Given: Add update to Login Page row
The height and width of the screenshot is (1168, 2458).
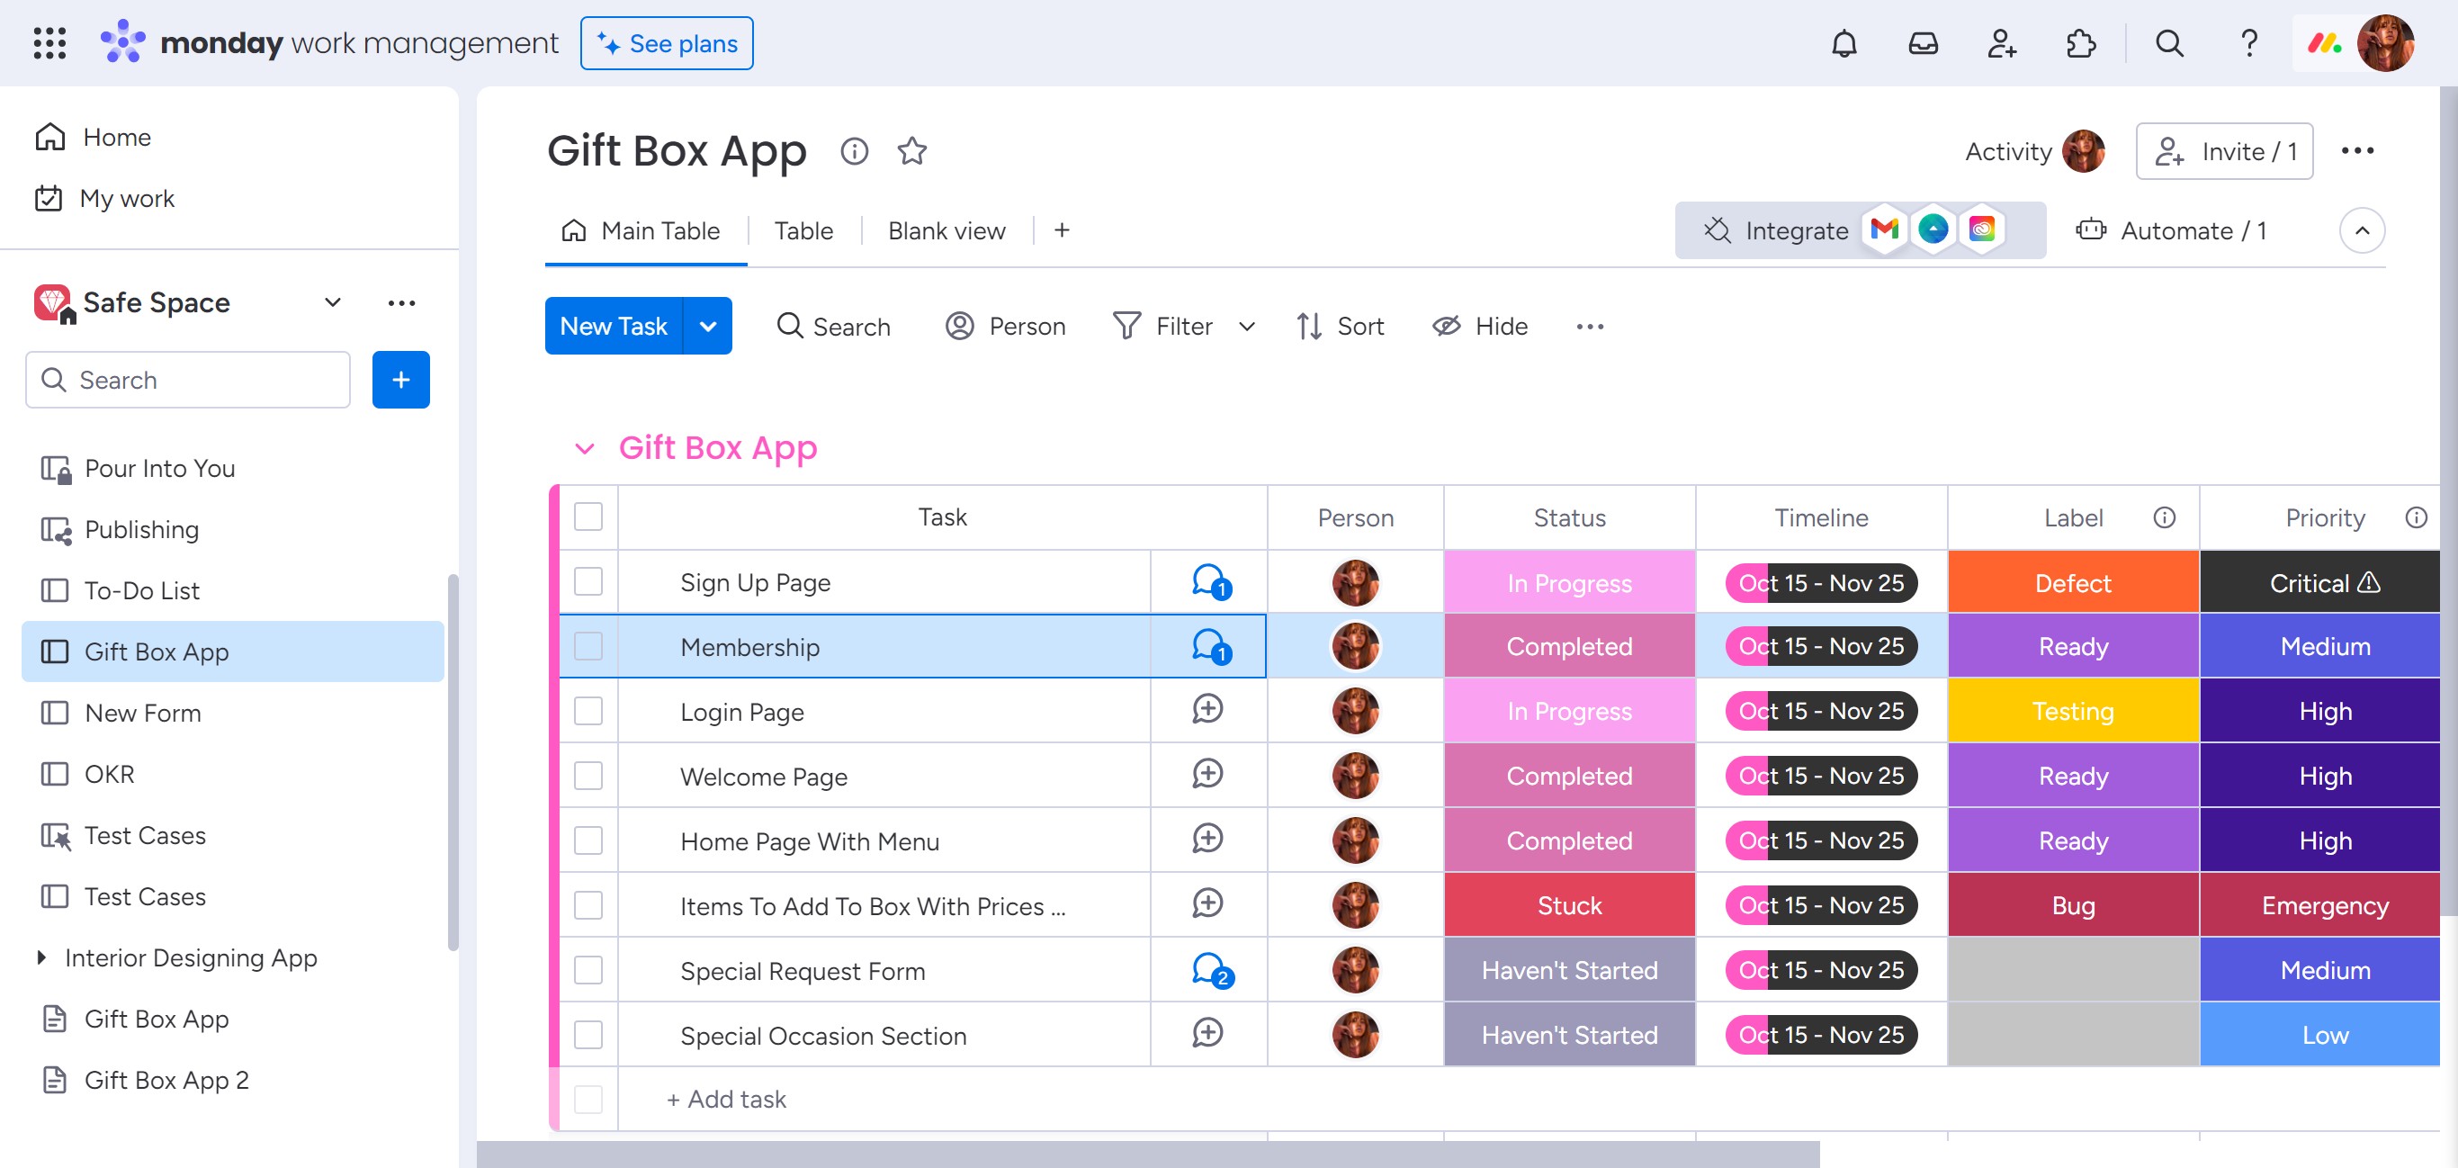Looking at the screenshot, I should point(1207,710).
